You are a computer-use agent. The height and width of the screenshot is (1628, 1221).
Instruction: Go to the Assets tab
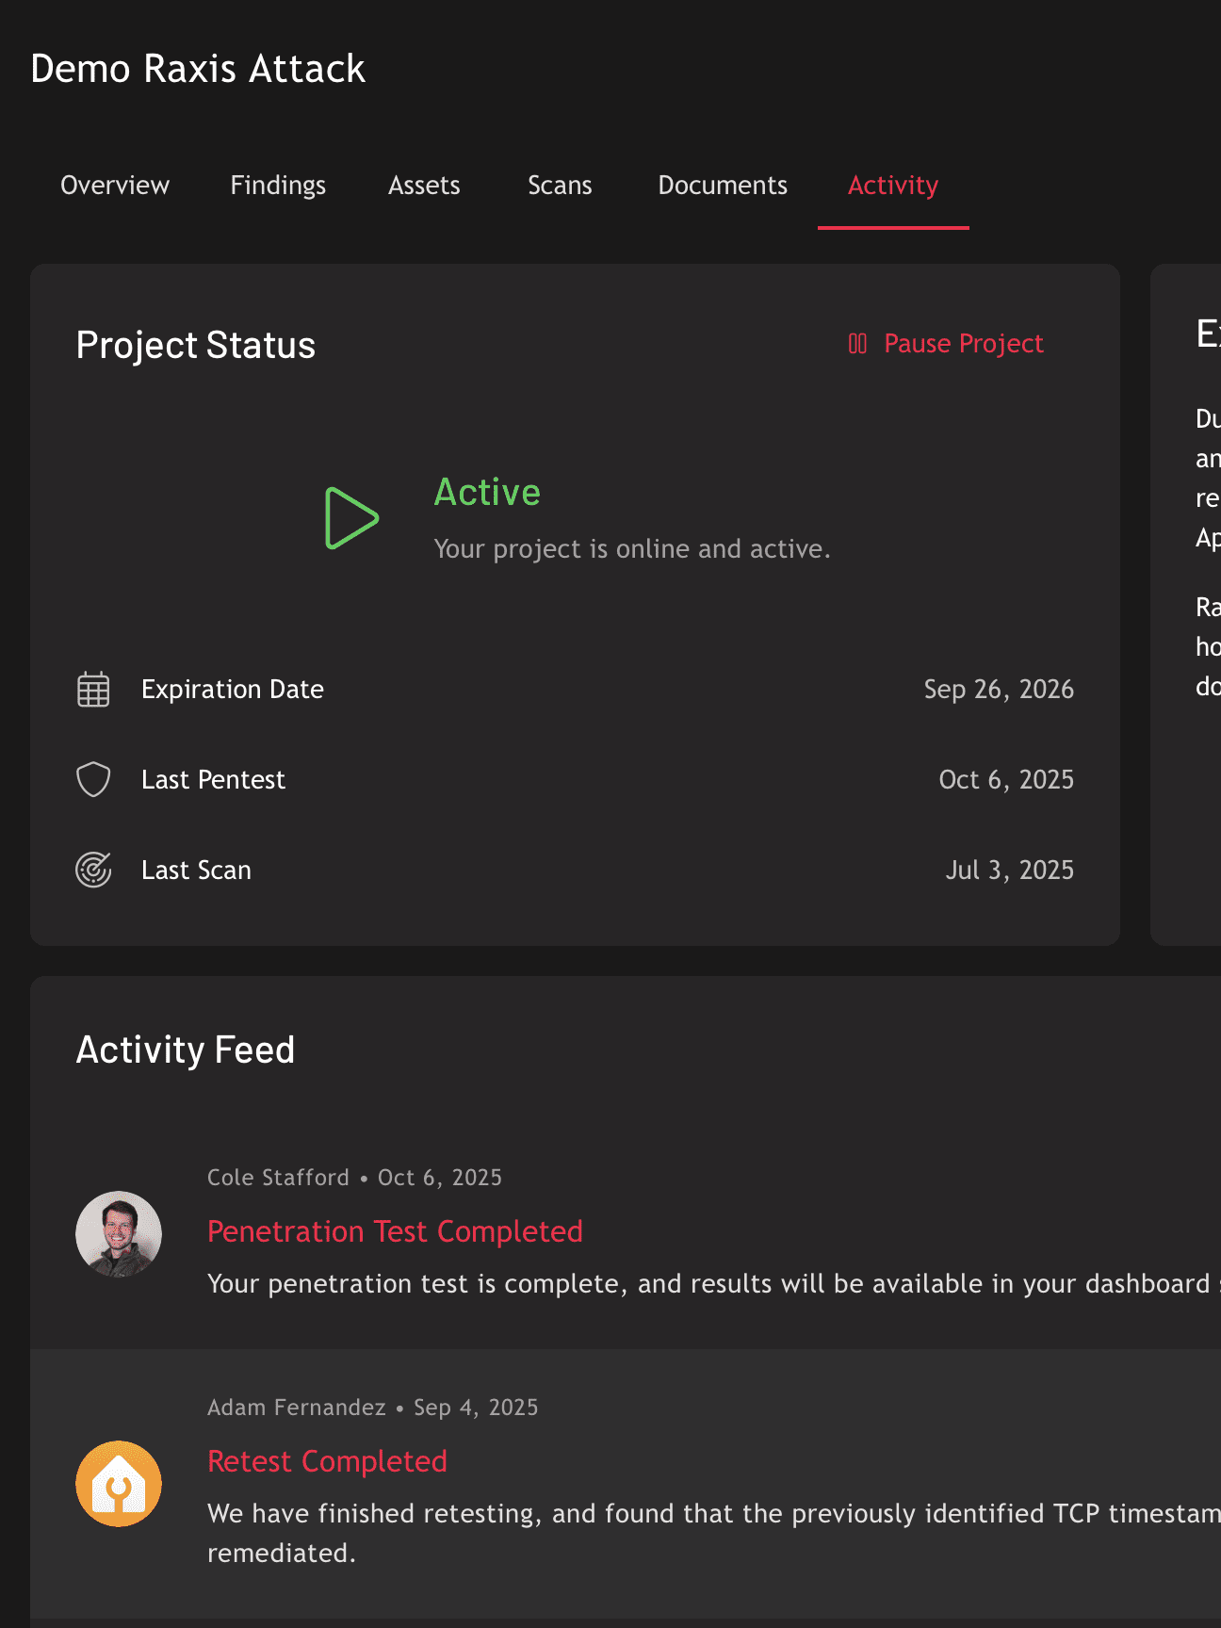424,186
